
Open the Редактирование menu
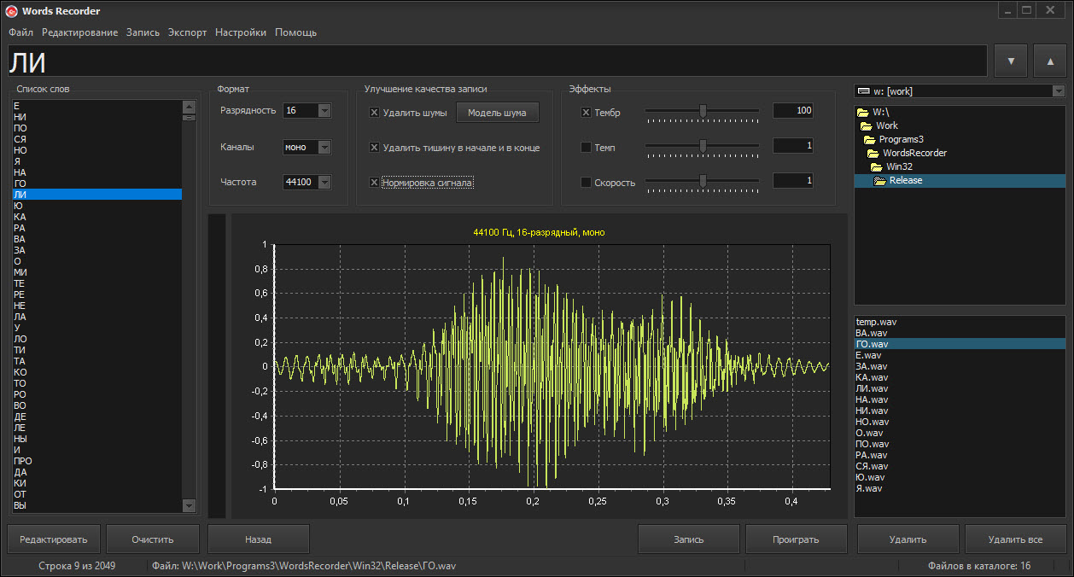click(79, 32)
